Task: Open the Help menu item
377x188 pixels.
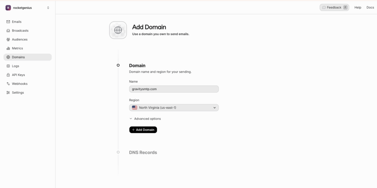Action: [358, 7]
